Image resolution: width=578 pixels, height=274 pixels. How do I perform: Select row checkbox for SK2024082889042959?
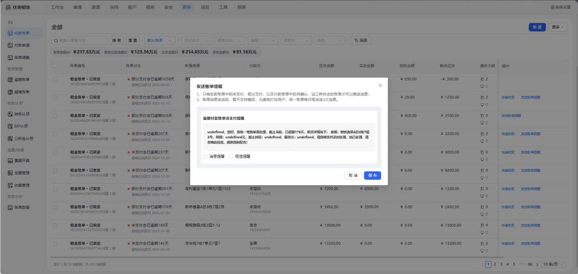[x=55, y=97]
